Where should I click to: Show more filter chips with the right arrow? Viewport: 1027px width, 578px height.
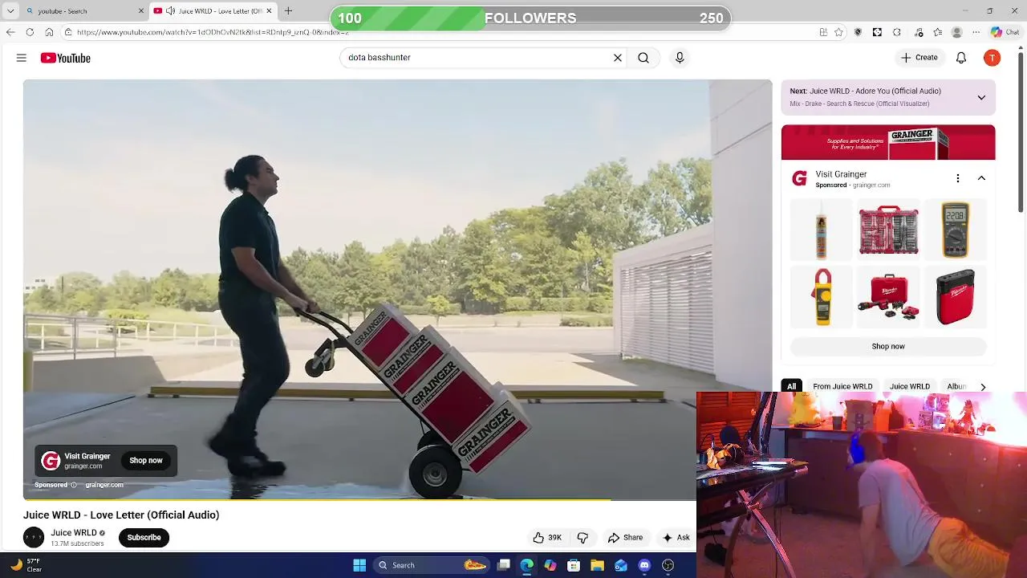(x=983, y=387)
